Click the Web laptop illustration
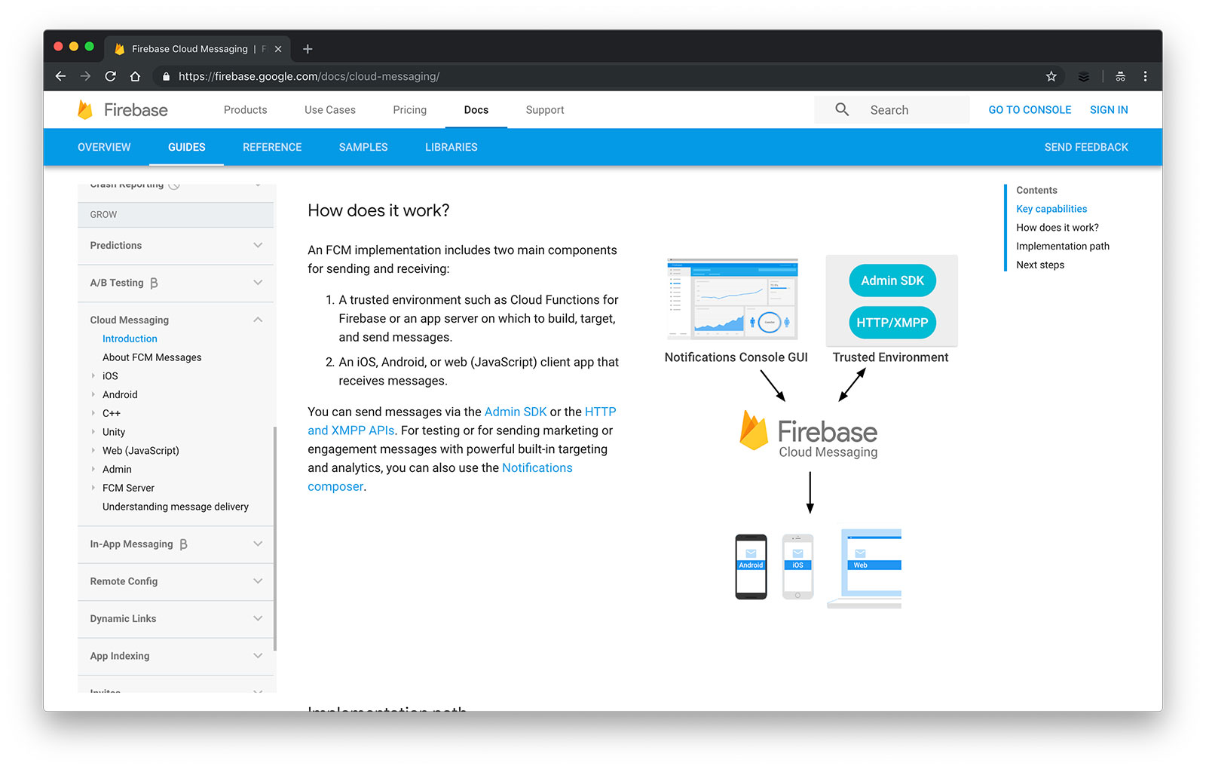1206x769 pixels. (865, 568)
